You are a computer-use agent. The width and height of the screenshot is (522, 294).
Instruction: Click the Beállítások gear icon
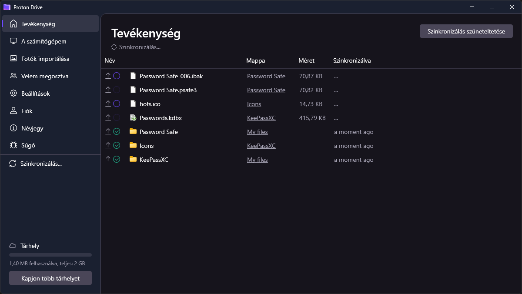coord(13,94)
